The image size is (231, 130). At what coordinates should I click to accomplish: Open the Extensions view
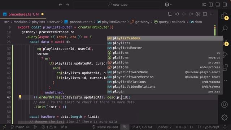(225, 68)
